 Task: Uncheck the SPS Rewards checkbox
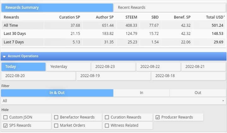point(6,125)
